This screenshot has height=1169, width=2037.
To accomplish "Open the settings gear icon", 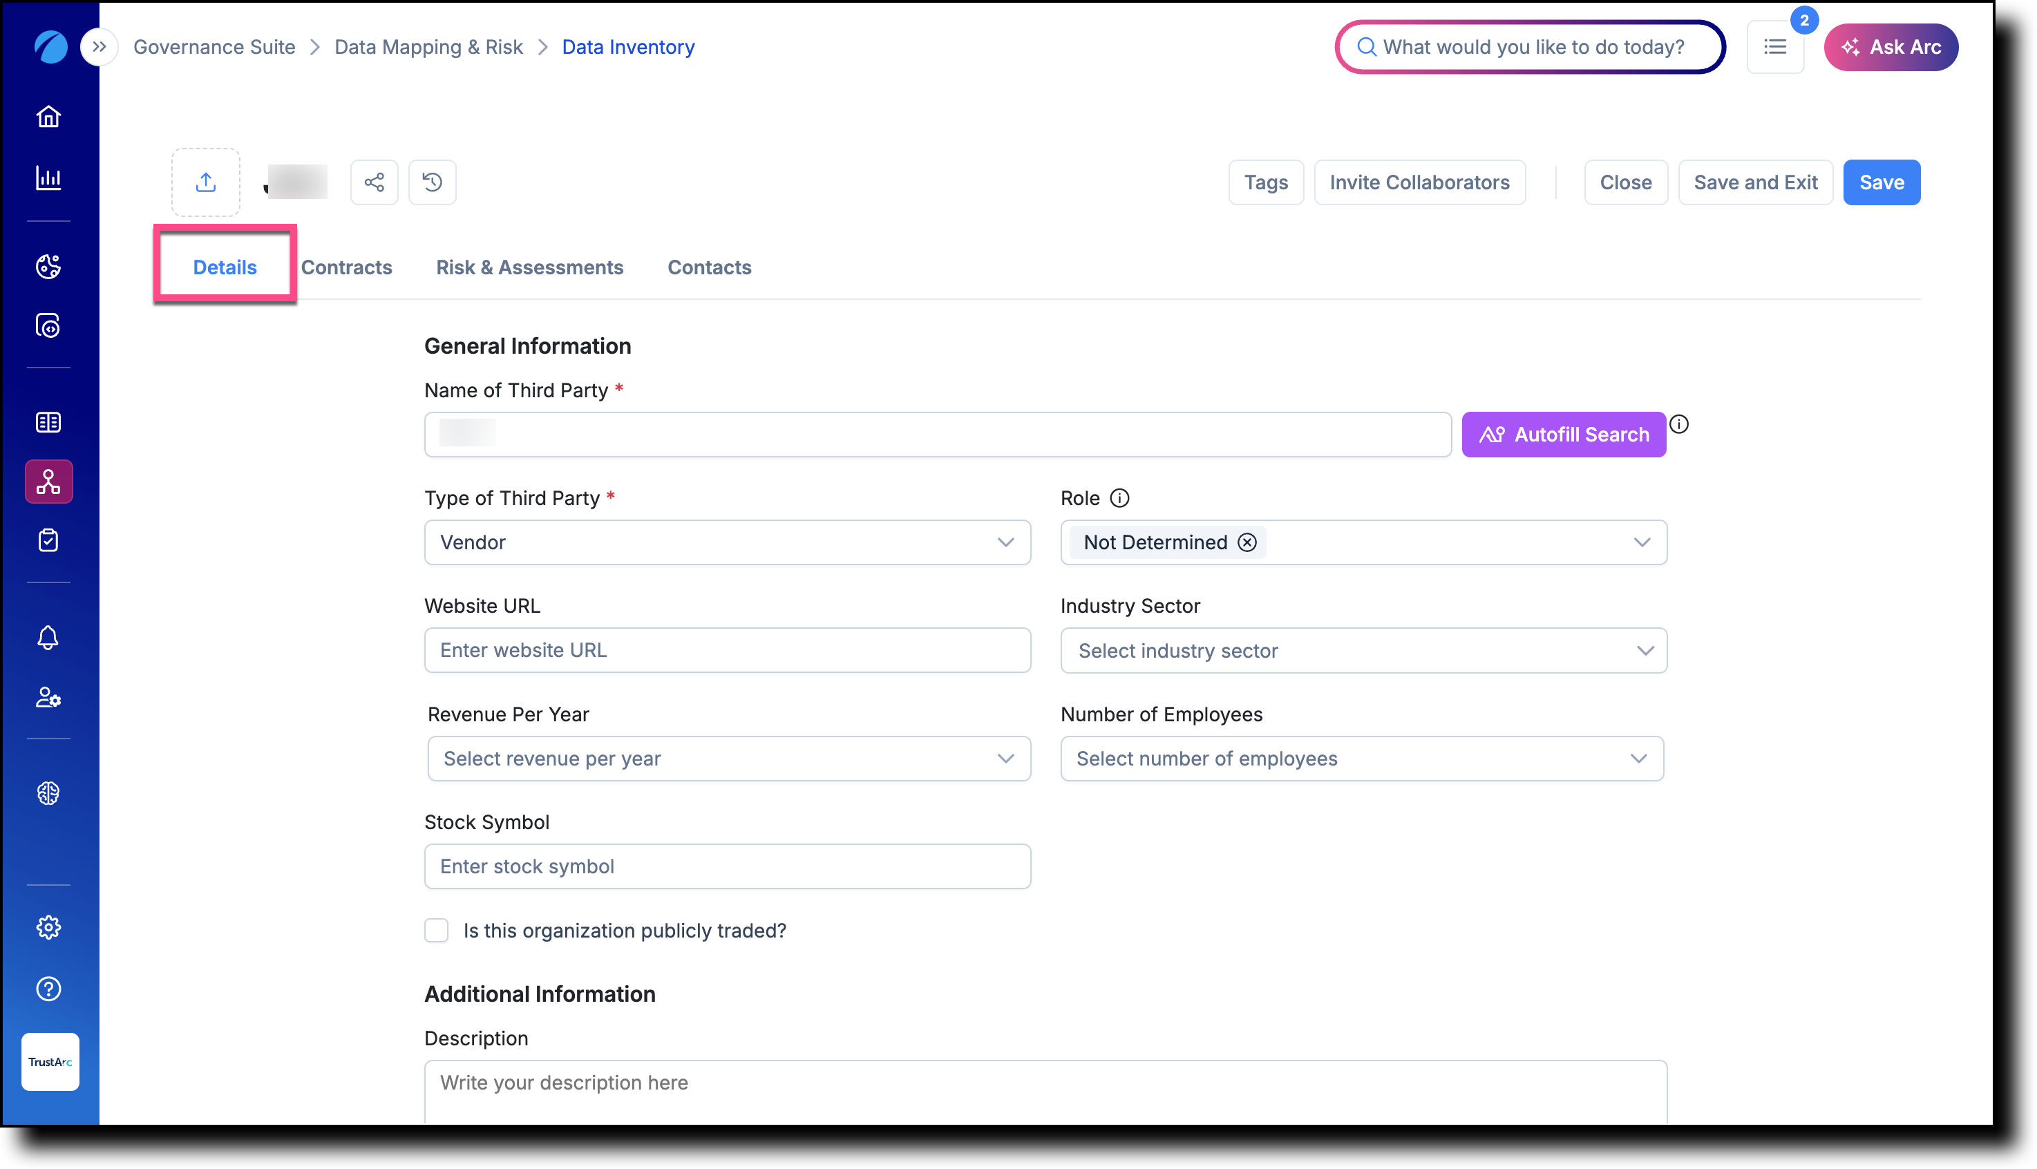I will point(48,927).
